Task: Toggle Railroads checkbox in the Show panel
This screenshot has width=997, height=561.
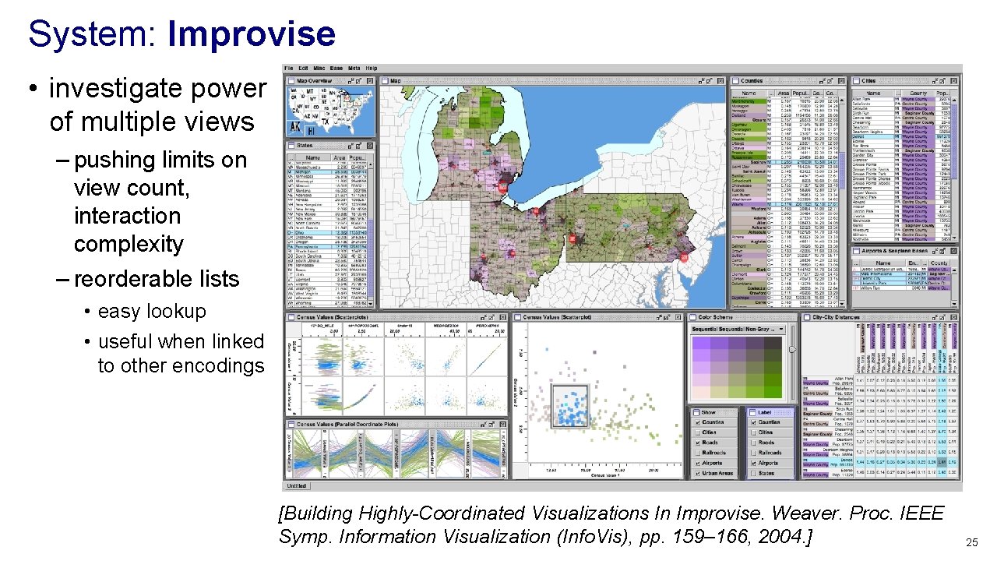Action: [696, 453]
